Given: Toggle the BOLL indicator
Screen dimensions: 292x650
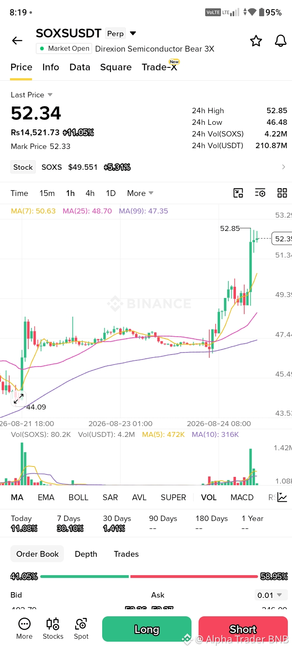Looking at the screenshot, I should pyautogui.click(x=79, y=497).
